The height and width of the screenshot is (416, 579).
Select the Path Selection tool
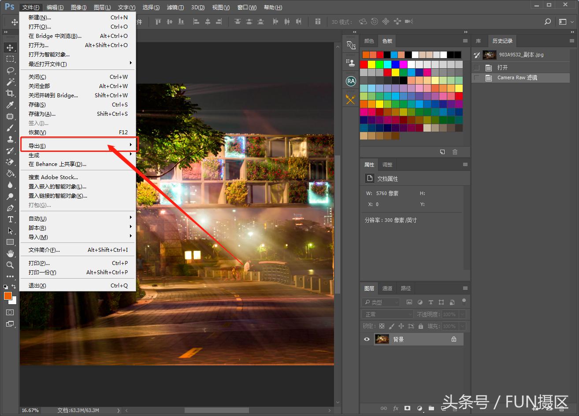tap(10, 231)
